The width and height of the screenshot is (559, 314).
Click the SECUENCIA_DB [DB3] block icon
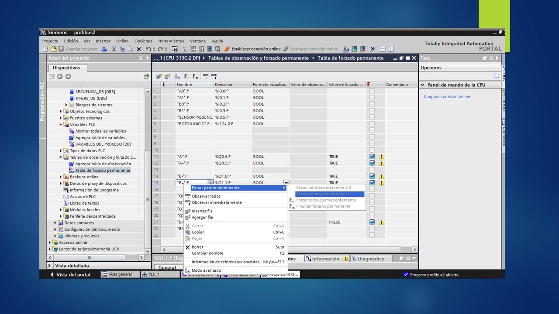click(72, 92)
